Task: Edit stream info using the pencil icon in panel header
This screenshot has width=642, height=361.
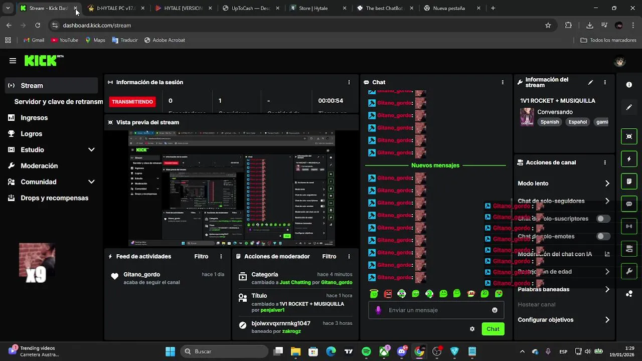Action: pyautogui.click(x=590, y=82)
